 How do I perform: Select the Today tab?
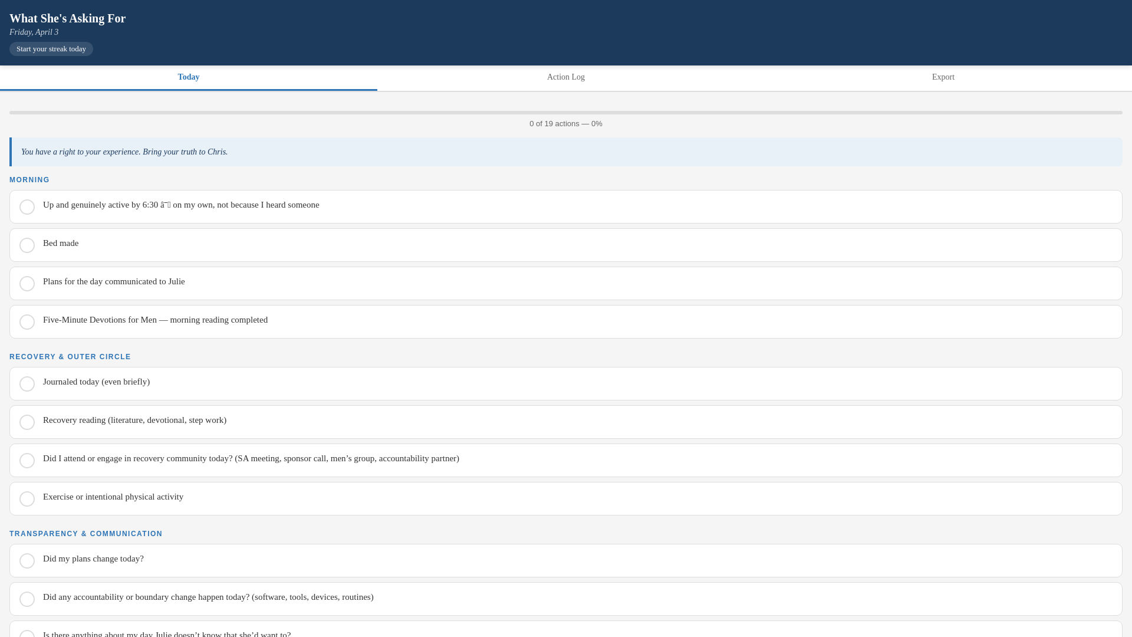coord(189,77)
